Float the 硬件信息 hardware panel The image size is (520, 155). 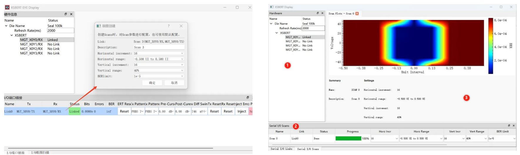click(66, 14)
